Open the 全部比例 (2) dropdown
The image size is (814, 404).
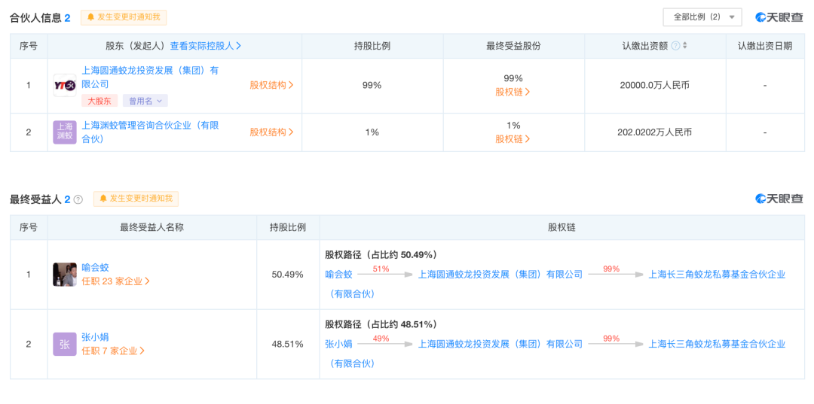[702, 17]
